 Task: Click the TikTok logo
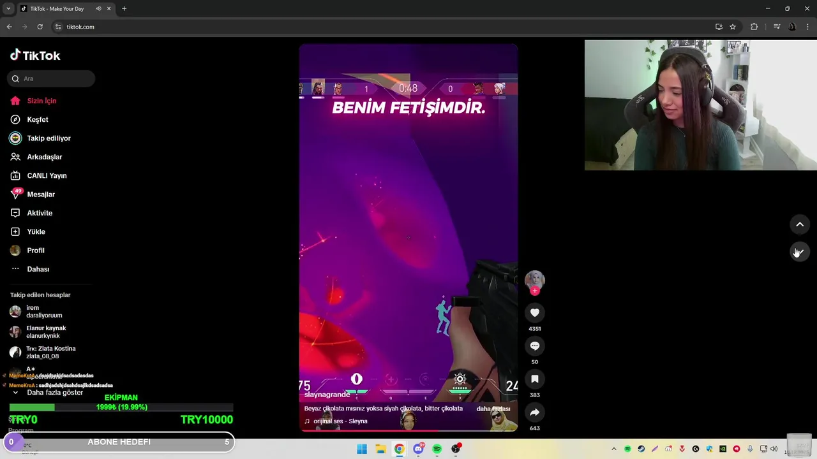click(35, 55)
